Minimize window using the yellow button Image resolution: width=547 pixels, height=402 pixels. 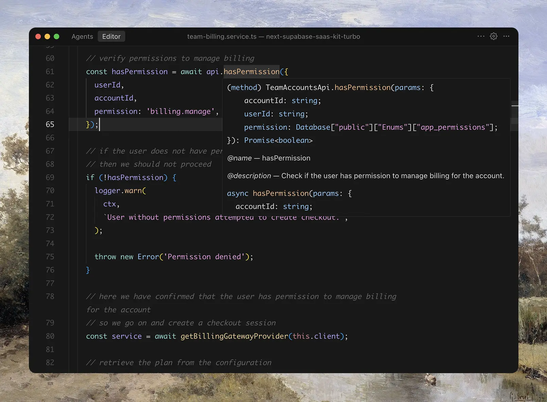pyautogui.click(x=47, y=36)
